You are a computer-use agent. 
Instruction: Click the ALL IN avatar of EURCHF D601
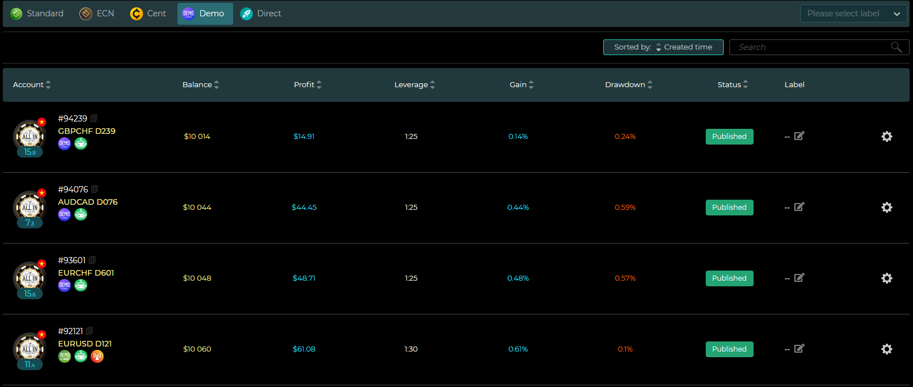pos(29,278)
